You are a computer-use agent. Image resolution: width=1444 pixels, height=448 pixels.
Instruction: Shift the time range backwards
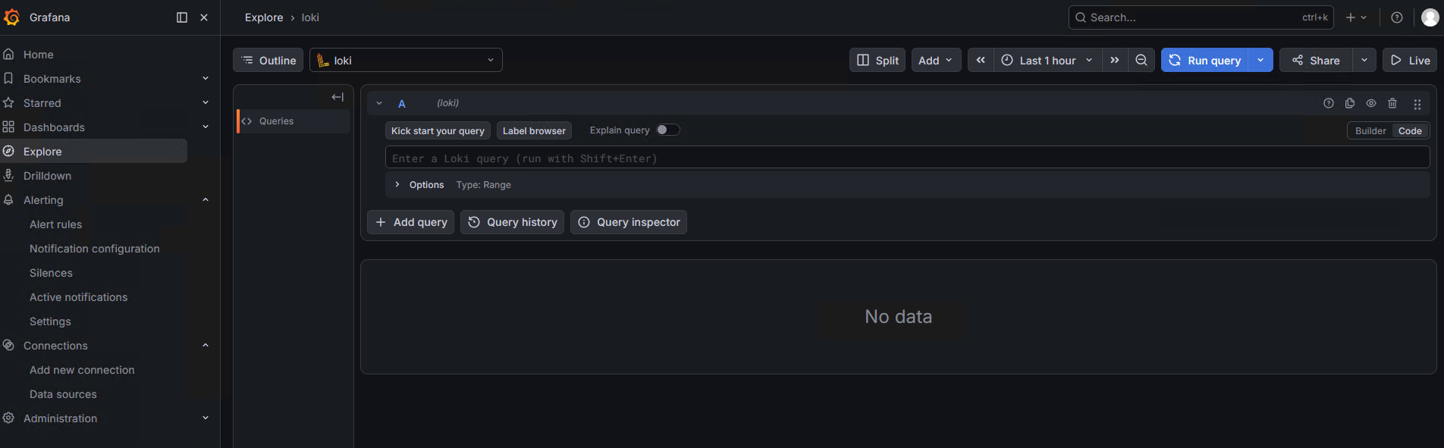coord(981,61)
